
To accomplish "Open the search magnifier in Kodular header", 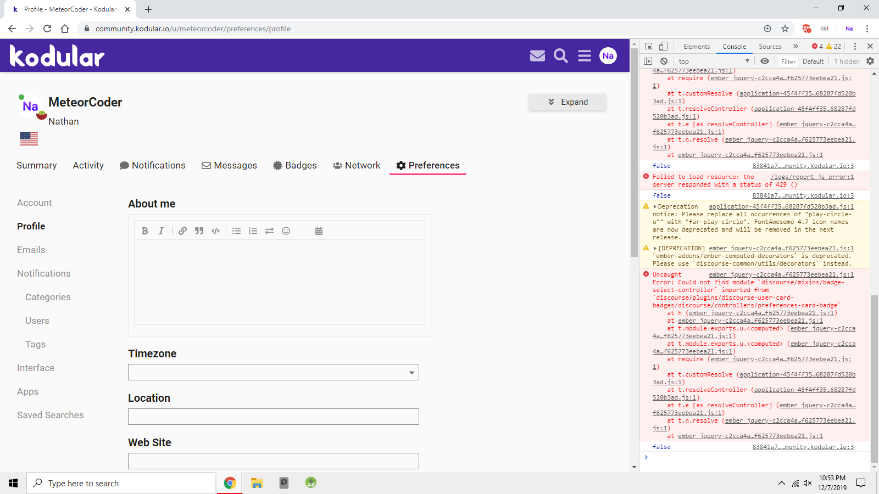I will (561, 55).
